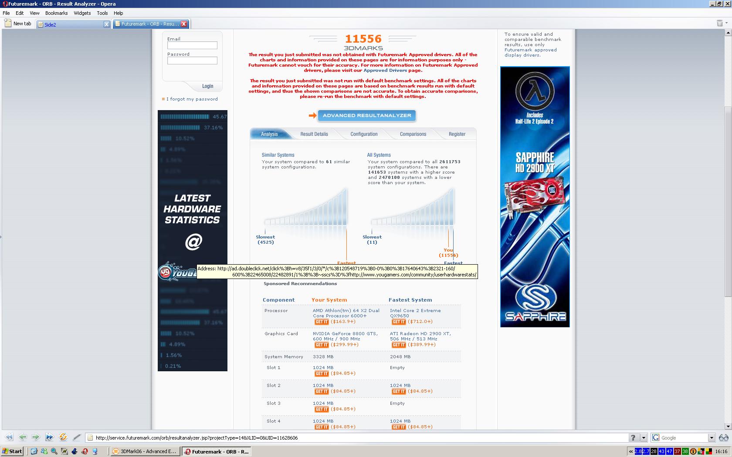Open the Google search engine dropdown
Screen dimensions: 732x457
coord(712,438)
